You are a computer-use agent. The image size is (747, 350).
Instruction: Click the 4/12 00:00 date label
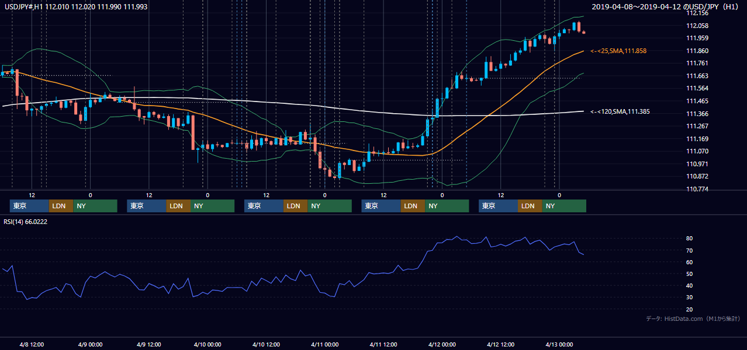click(442, 344)
